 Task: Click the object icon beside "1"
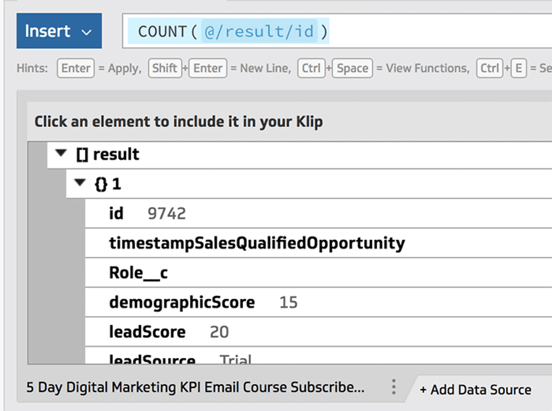point(102,184)
